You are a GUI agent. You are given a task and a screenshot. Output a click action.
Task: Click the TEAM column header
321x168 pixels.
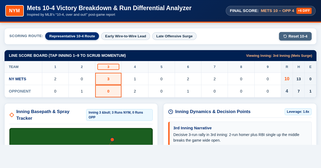[23, 67]
